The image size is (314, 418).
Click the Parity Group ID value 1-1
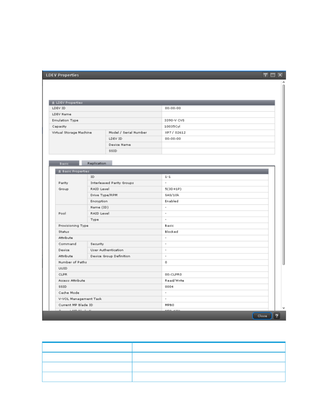[168, 177]
